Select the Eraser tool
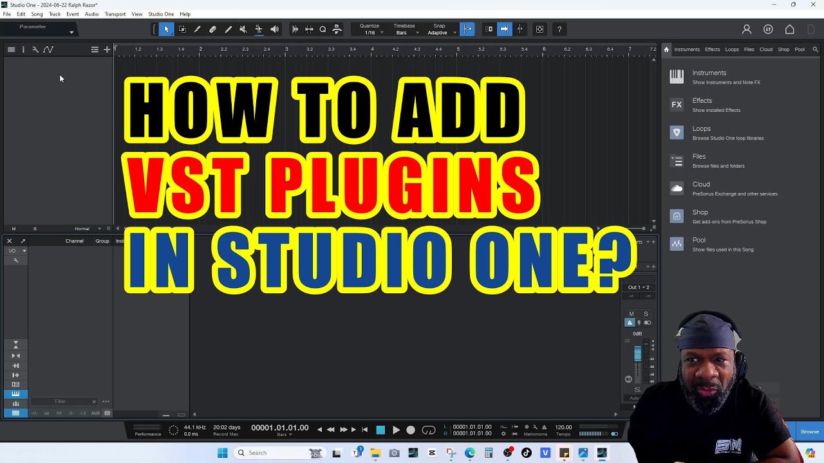824x463 pixels. (212, 29)
